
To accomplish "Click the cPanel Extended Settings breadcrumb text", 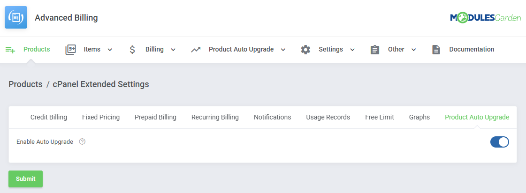I will coord(100,84).
